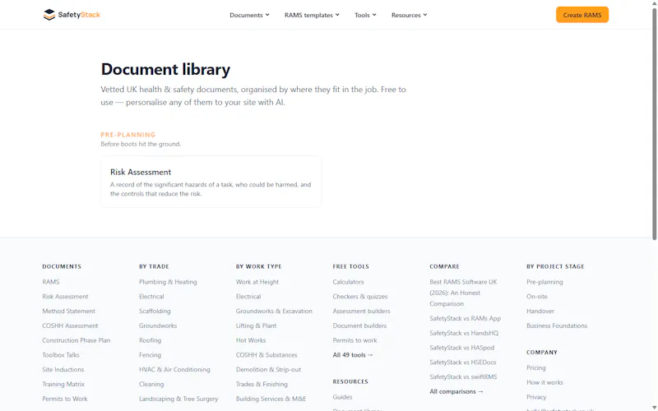
Task: Open Best RAMS Software UK comparison
Action: tap(463, 293)
